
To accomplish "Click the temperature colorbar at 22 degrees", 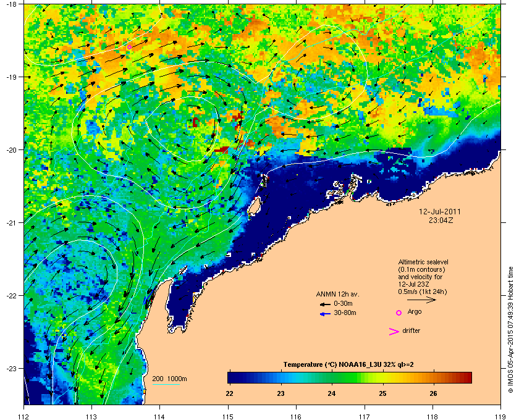I will pos(229,377).
